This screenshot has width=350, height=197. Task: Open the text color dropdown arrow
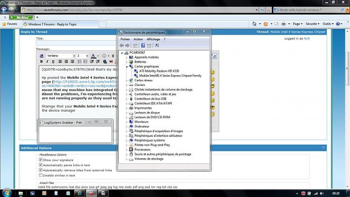pyautogui.click(x=98, y=56)
